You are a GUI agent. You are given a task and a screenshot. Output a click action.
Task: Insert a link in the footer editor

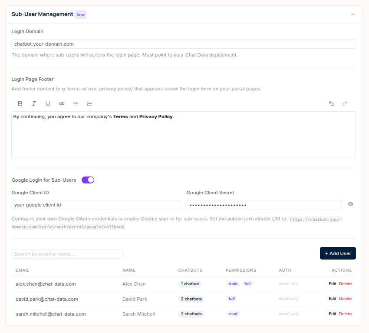click(x=62, y=103)
